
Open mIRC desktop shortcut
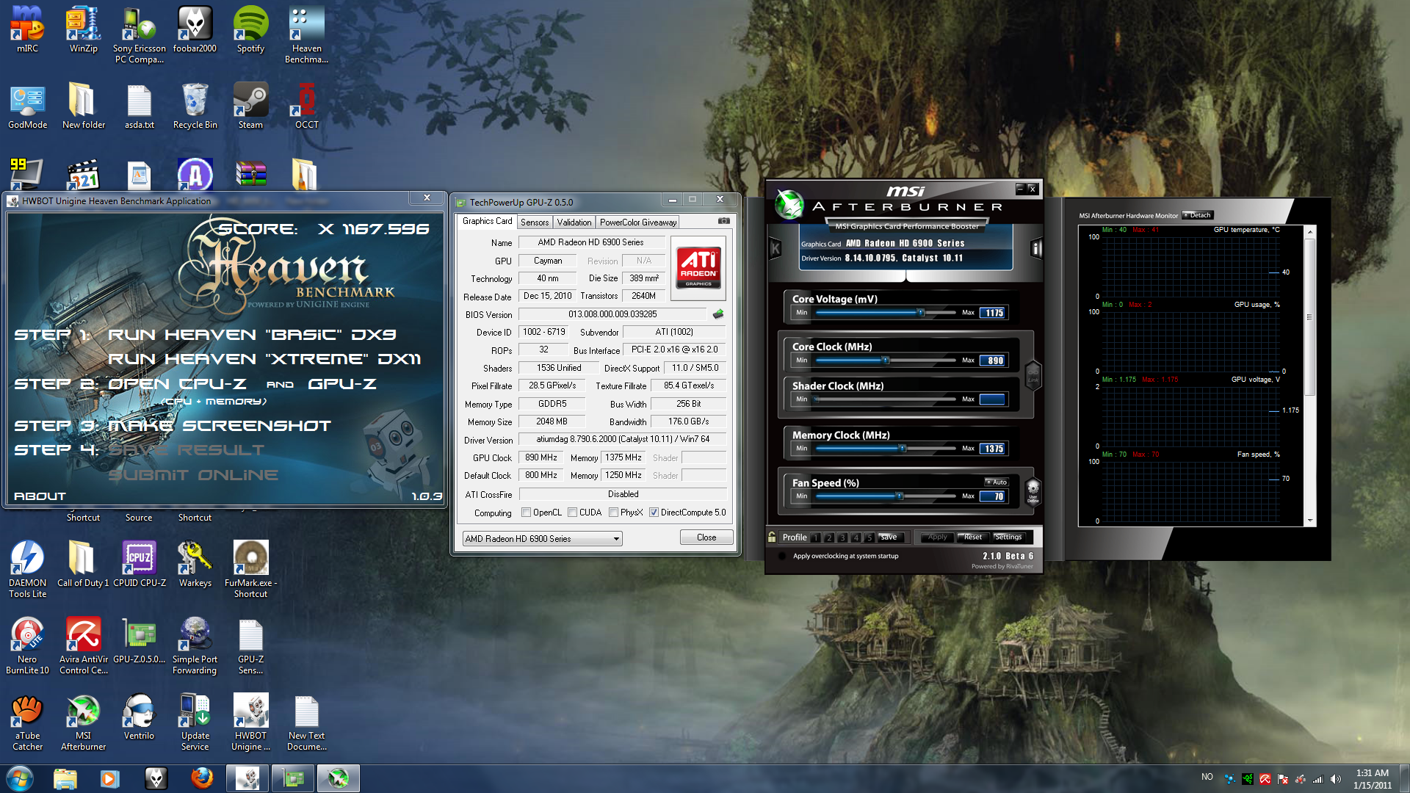tap(27, 30)
